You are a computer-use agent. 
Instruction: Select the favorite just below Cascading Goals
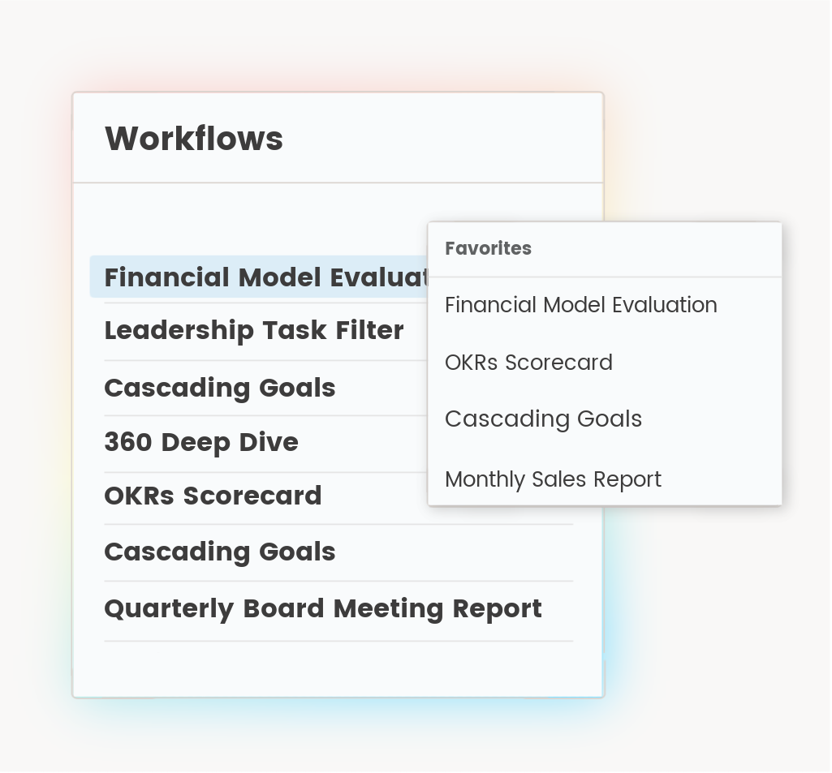click(553, 479)
